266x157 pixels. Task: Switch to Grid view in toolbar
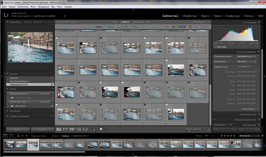pos(59,130)
